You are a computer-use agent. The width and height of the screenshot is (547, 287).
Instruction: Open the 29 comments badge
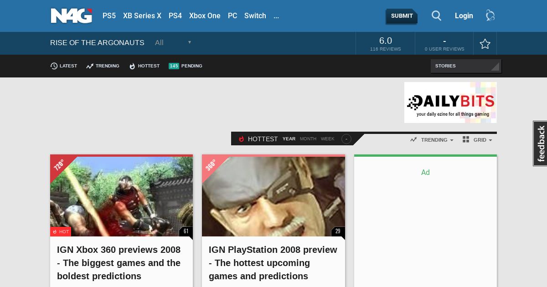pyautogui.click(x=338, y=232)
